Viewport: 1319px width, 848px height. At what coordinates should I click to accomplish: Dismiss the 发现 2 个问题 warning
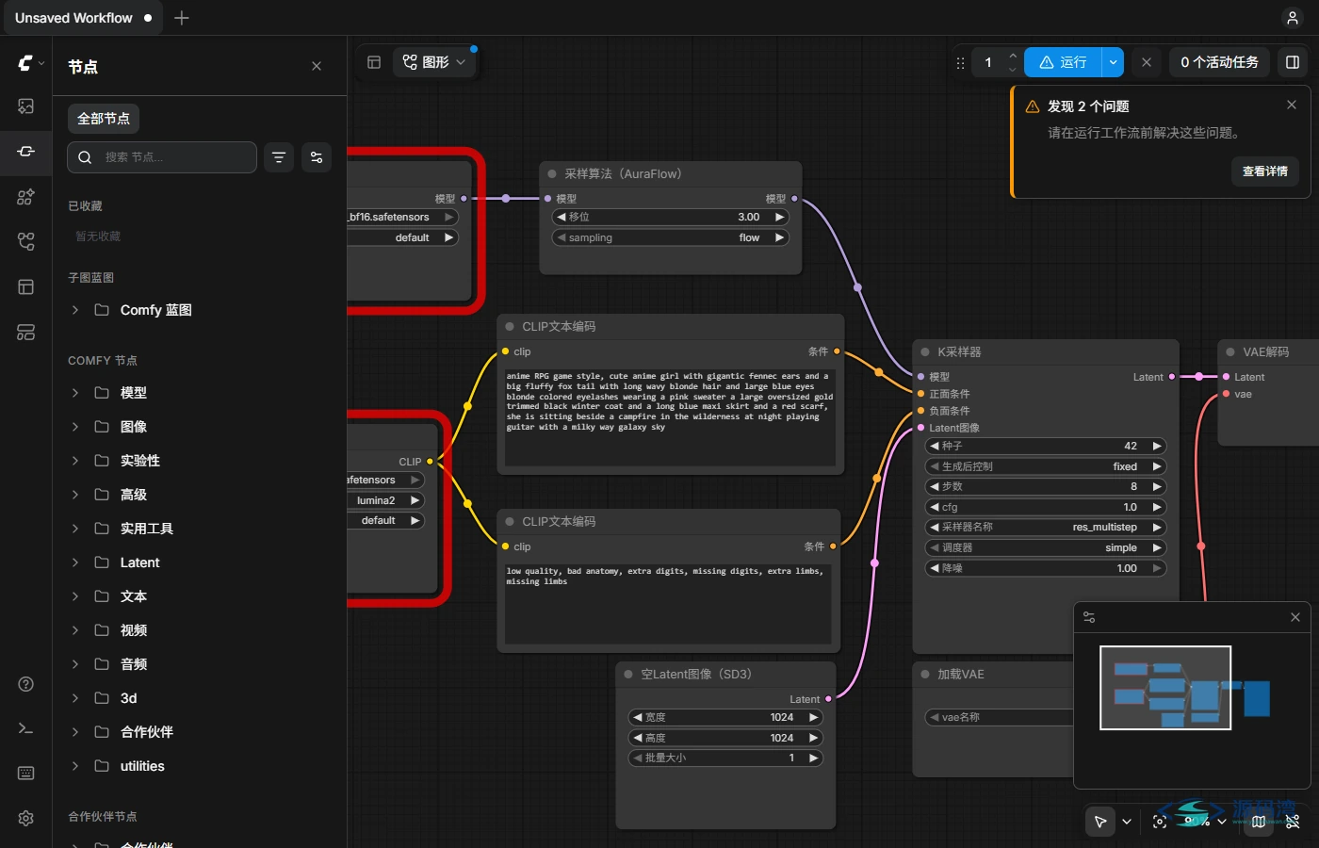[1292, 105]
